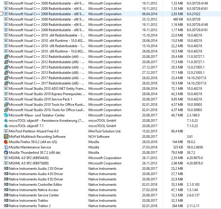
Task: Click the size value 144 MB
Action: pos(177,142)
